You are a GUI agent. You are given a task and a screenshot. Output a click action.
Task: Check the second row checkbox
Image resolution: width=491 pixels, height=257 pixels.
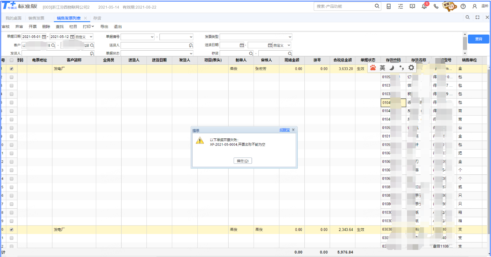(12, 77)
